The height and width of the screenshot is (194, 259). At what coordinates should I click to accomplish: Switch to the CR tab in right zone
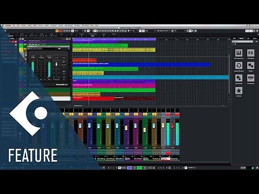tap(248, 38)
